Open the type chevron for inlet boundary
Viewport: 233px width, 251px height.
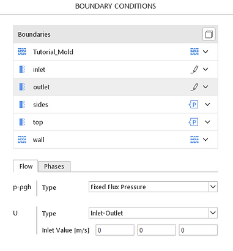[205, 69]
